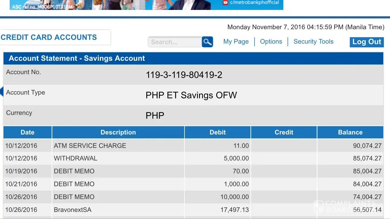Select the ATM SERVICE CHARGE description

coord(90,146)
